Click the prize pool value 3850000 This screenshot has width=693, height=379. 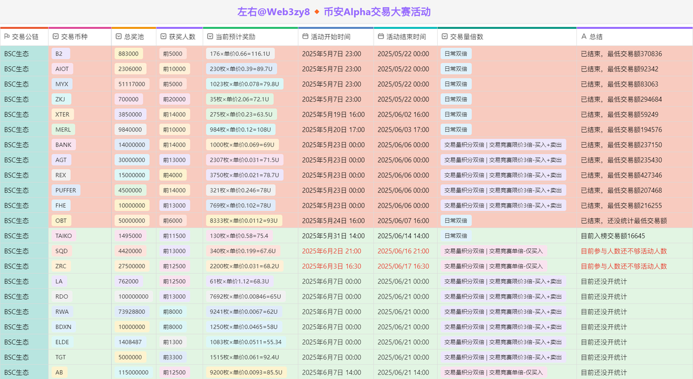(130, 114)
